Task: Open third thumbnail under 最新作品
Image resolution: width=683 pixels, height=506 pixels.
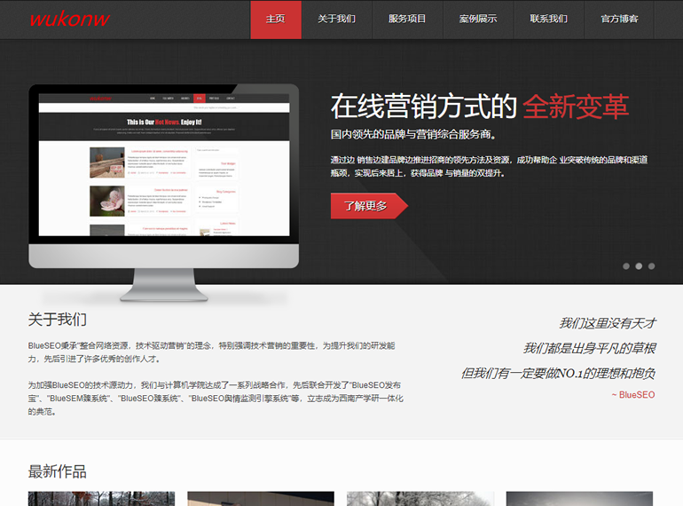Action: (x=420, y=498)
